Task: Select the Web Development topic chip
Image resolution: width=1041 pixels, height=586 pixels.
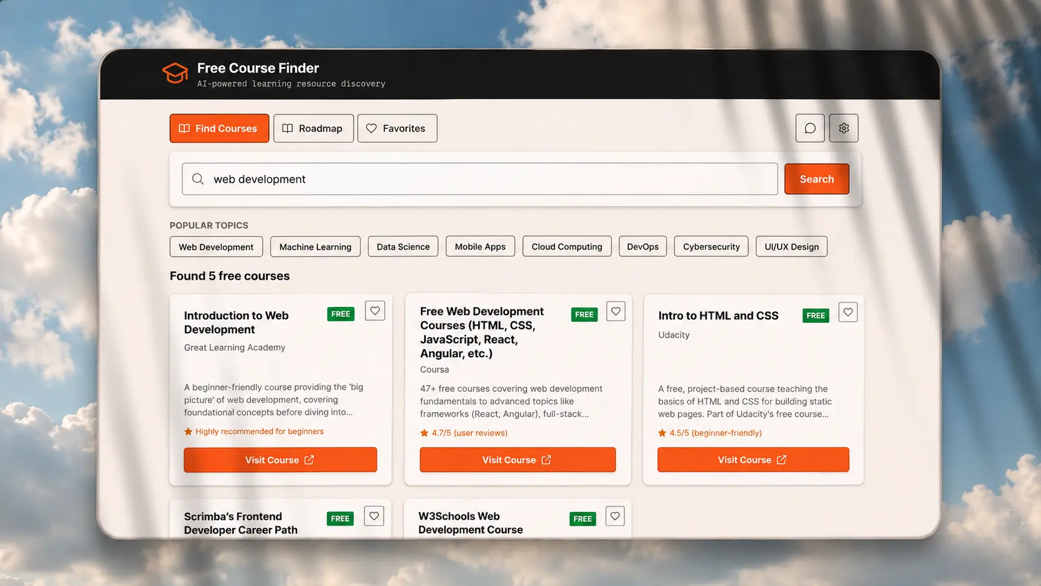Action: tap(216, 247)
